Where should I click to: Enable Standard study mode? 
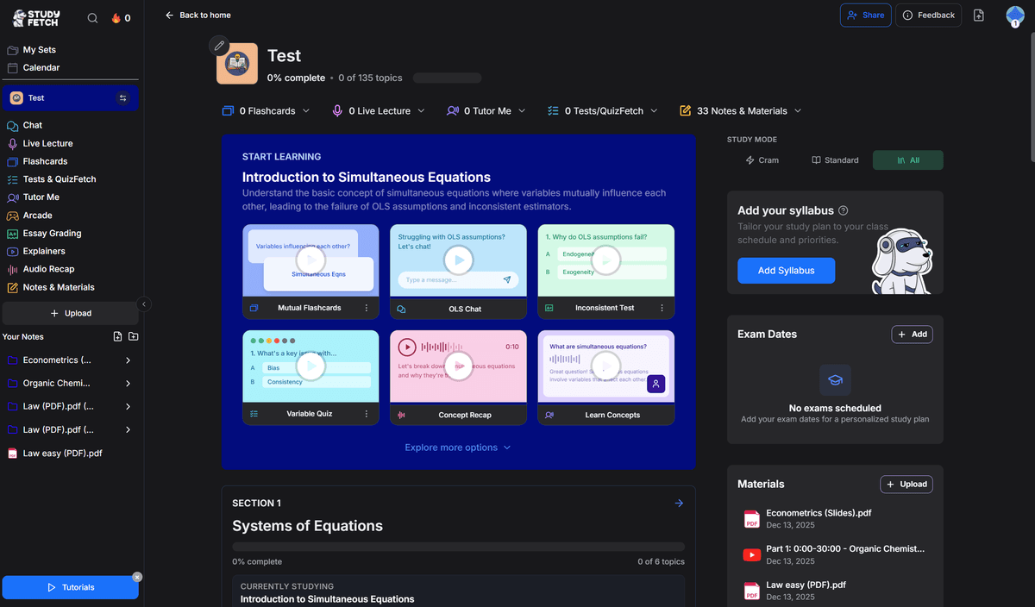(834, 160)
